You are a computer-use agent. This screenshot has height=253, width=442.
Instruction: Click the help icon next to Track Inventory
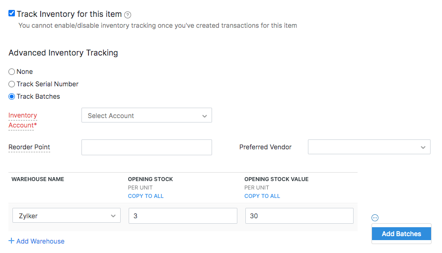[x=128, y=15]
